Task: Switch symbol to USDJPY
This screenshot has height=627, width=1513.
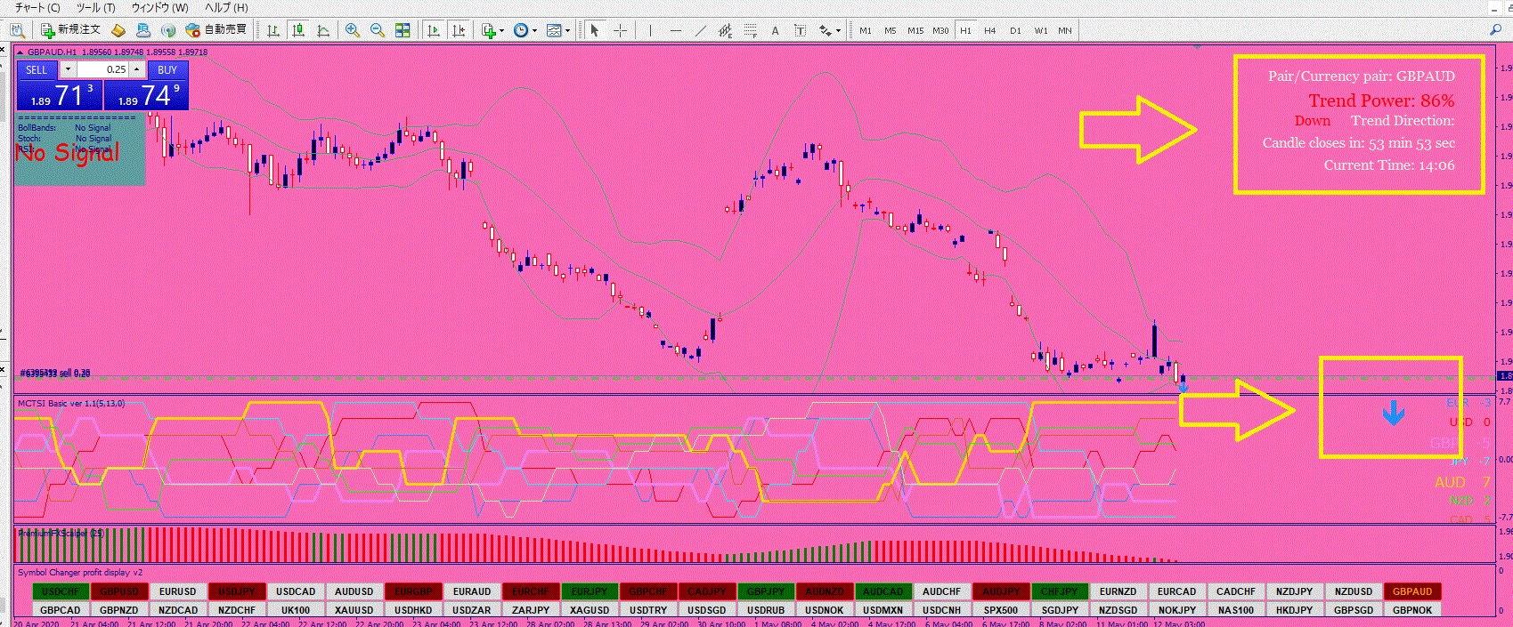Action: pos(237,591)
